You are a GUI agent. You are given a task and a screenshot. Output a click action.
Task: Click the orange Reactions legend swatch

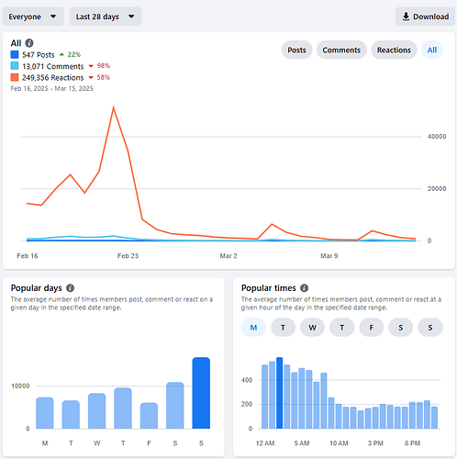coord(15,77)
